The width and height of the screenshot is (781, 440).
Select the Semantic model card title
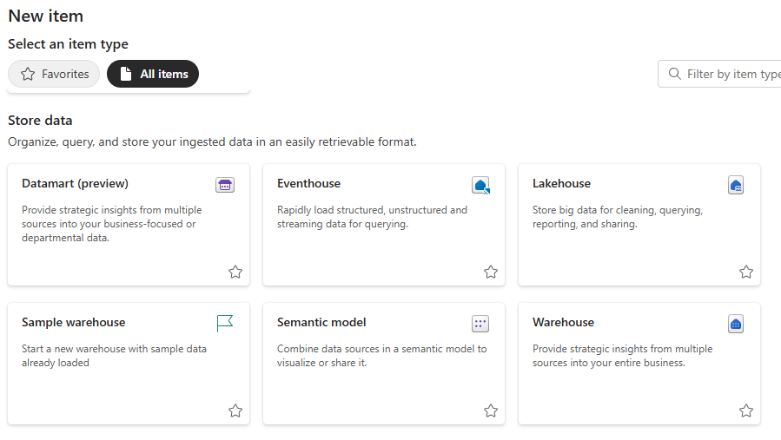click(x=321, y=322)
